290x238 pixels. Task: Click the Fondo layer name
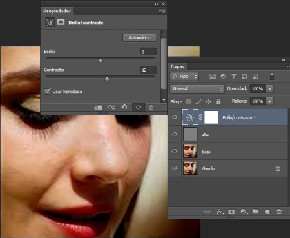tap(208, 168)
